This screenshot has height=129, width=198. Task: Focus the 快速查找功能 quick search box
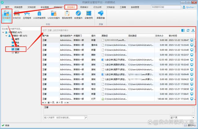tap(166, 7)
